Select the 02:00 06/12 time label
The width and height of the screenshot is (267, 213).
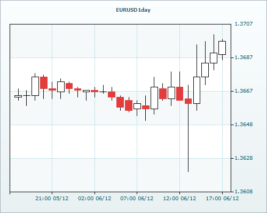coord(95,198)
